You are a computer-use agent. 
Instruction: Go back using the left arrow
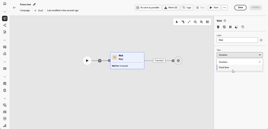(15, 7)
